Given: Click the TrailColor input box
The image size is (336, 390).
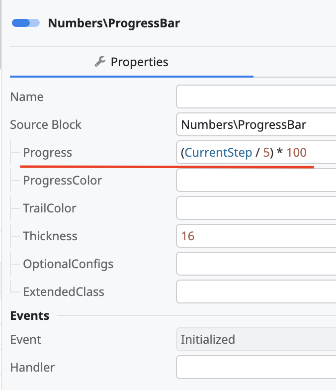Looking at the screenshot, I should point(256,208).
